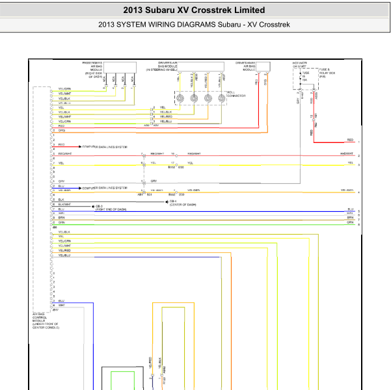Image resolution: width=391 pixels, height=390 pixels.
Task: Click the "DRIVER'S KNEE AIR BAG MODULE" label
Action: [x=245, y=66]
